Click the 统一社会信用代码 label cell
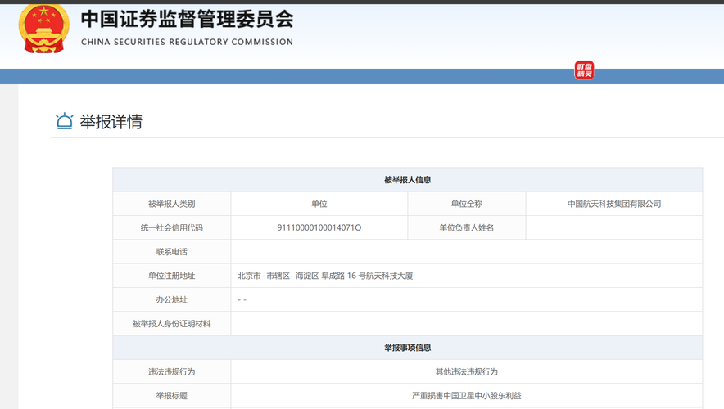 [x=172, y=227]
